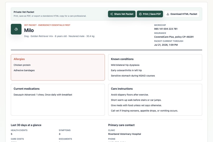Click Sensitive stomach during NSAID courses entry
Viewport: 213px width, 142px height.
pos(133,76)
